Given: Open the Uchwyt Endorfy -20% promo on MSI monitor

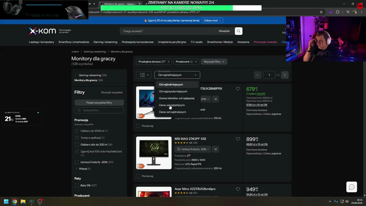Looking at the screenshot, I should [x=193, y=149].
